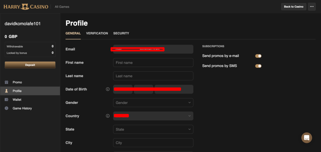Toggle Send promos by SMS switch
Image resolution: width=321 pixels, height=152 pixels.
258,66
